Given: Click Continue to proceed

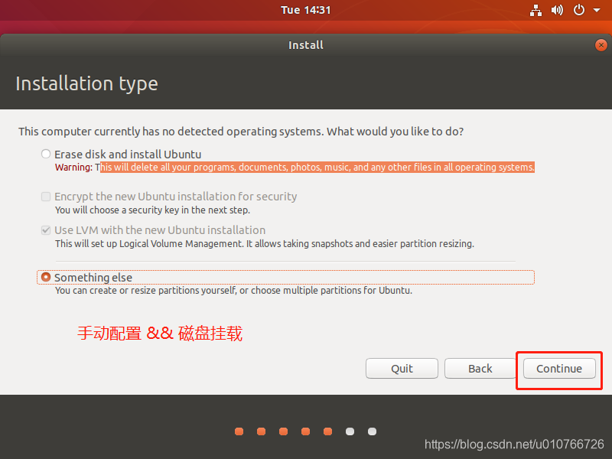Looking at the screenshot, I should click(559, 369).
